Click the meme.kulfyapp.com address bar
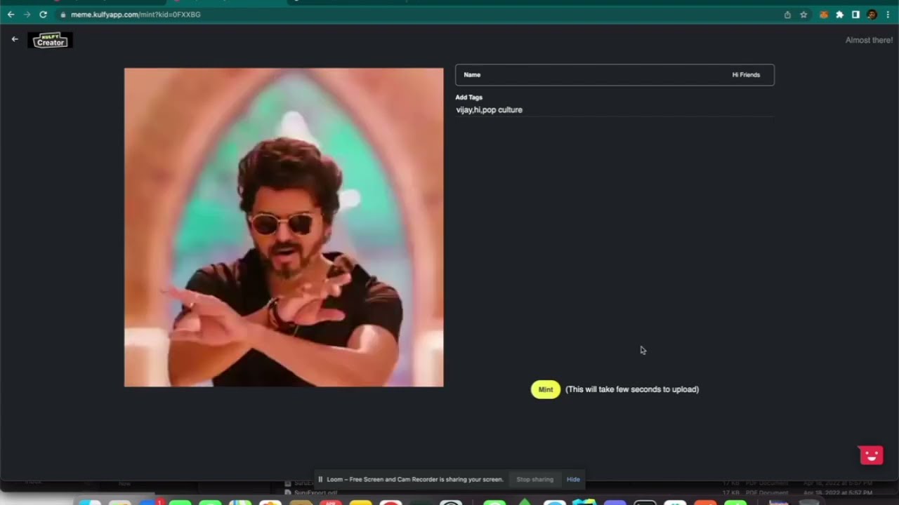 coord(421,14)
